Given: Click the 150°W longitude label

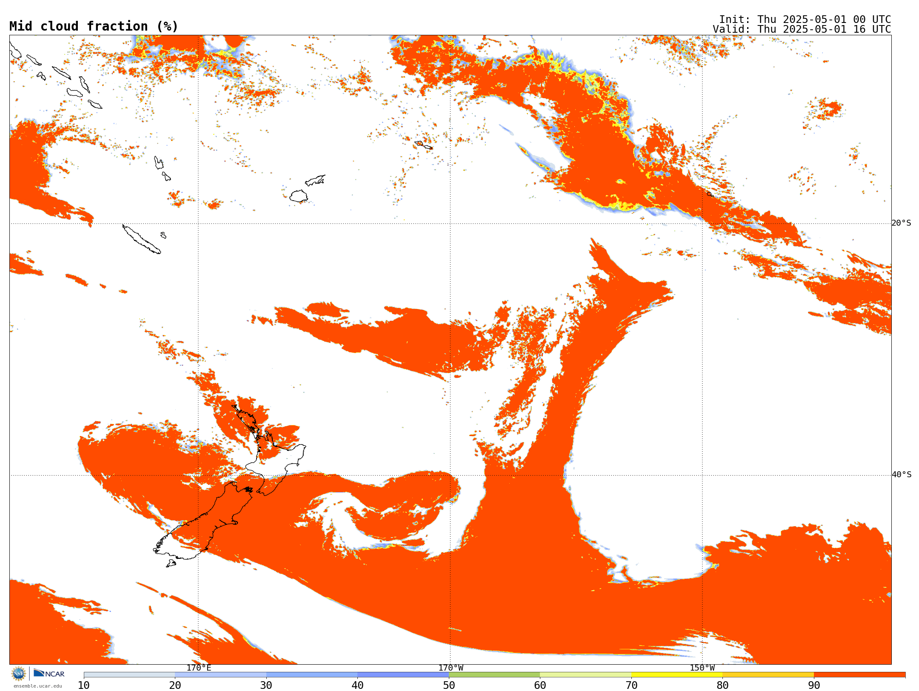Looking at the screenshot, I should tap(702, 668).
